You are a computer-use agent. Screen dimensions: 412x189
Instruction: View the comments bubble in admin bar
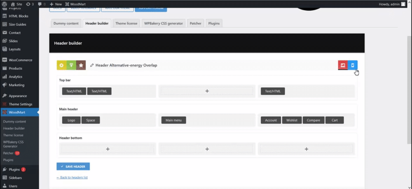pos(42,4)
